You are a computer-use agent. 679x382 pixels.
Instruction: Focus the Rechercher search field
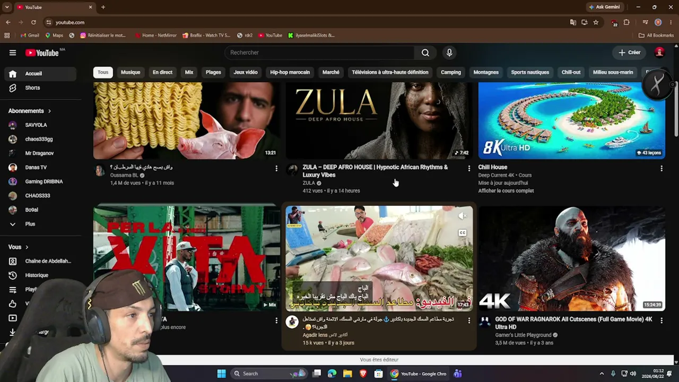pos(320,53)
